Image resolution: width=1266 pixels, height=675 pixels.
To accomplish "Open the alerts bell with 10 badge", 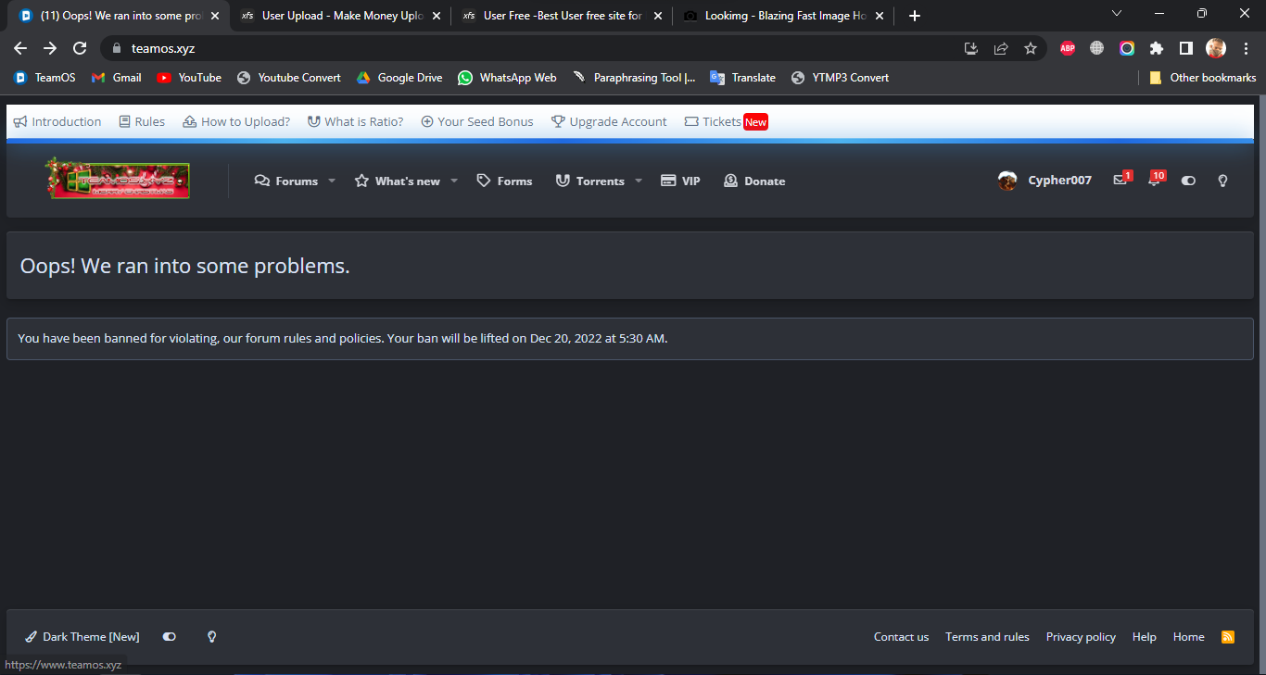I will coord(1156,180).
